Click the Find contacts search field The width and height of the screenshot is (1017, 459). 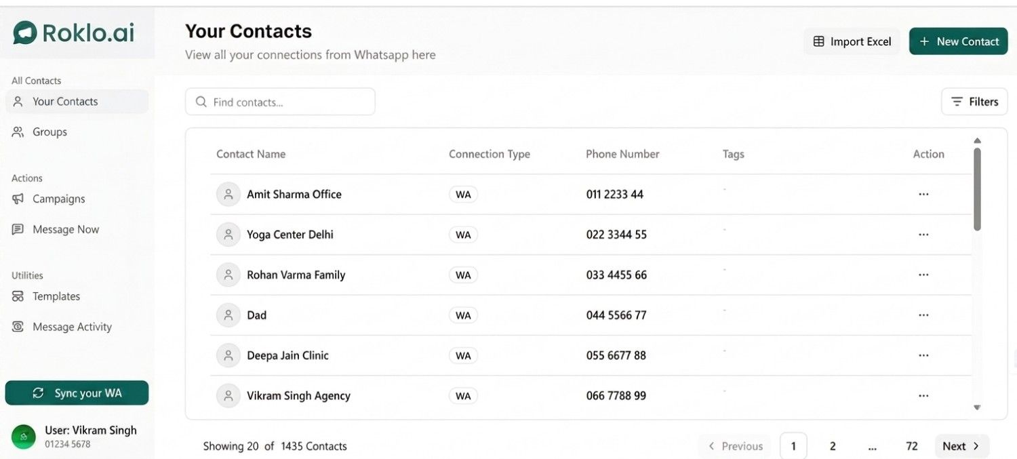(x=280, y=102)
